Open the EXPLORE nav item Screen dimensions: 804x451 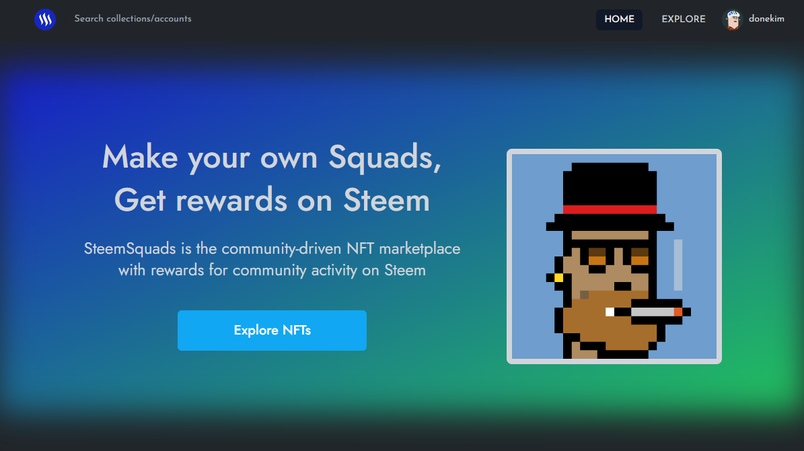tap(683, 20)
